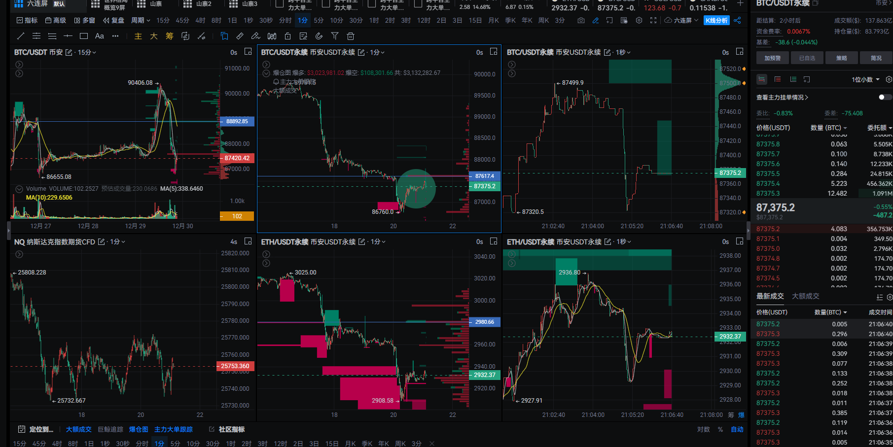The width and height of the screenshot is (893, 447).
Task: Toggle the 主 indicator button
Action: coord(138,36)
